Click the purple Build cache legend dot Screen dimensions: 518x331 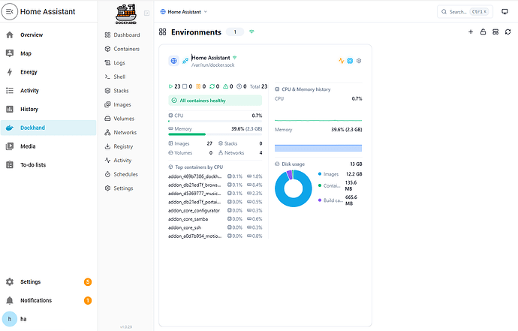pos(320,200)
